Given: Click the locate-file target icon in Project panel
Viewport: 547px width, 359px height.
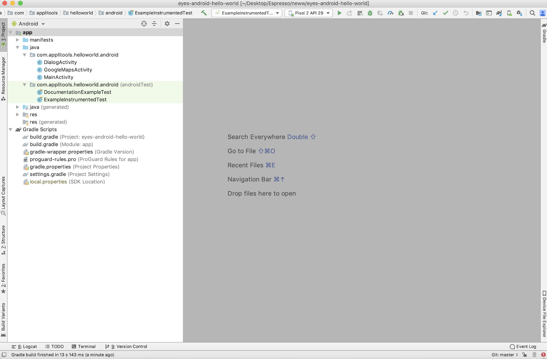Looking at the screenshot, I should click(144, 24).
